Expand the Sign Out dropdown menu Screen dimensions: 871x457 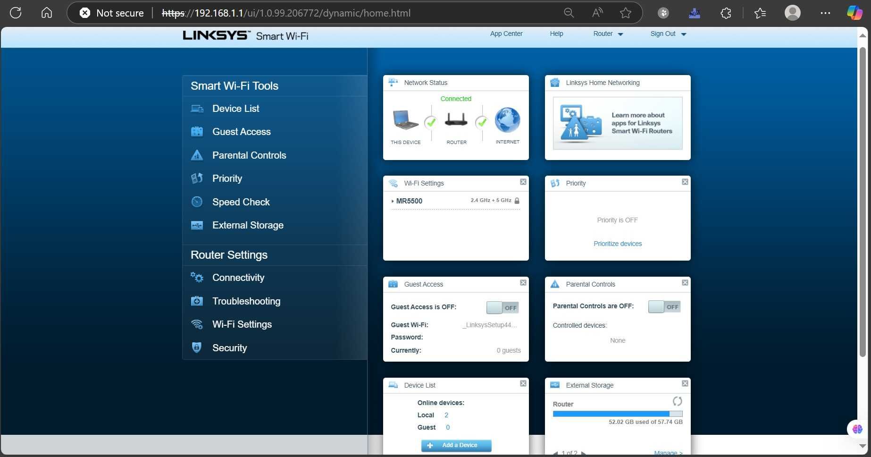coord(668,34)
